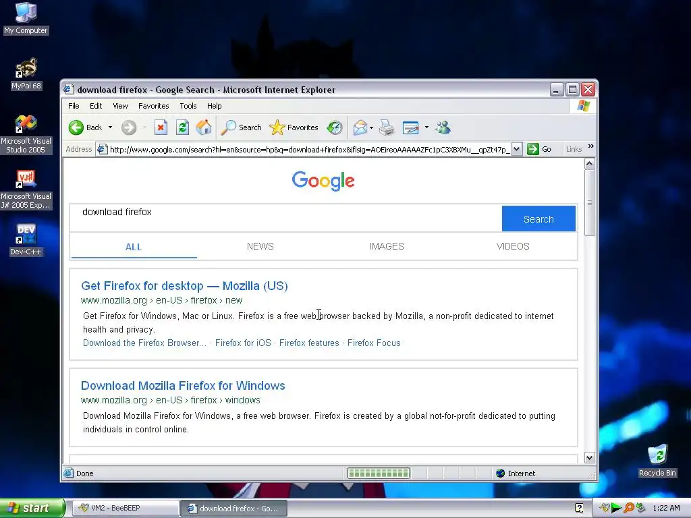Click the green arrow tray icon
The width and height of the screenshot is (691, 518).
point(617,509)
